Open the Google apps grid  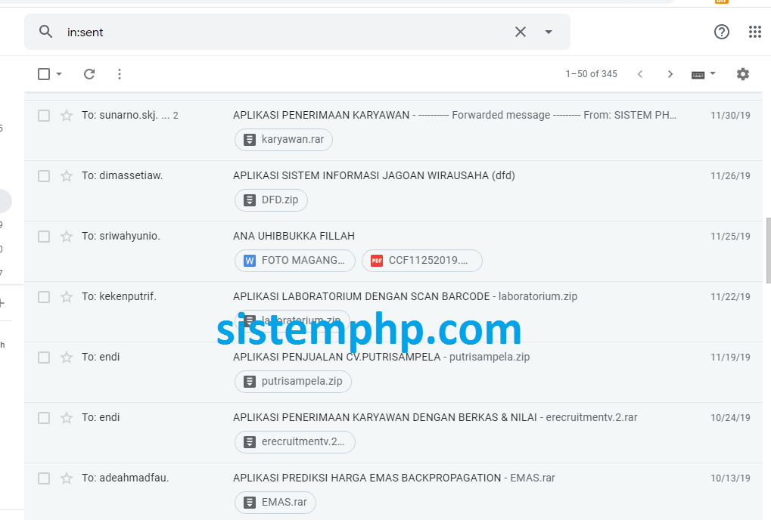(755, 32)
